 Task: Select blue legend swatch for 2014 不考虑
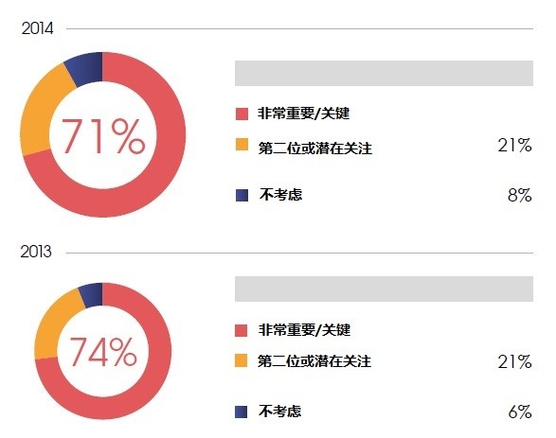tap(242, 195)
